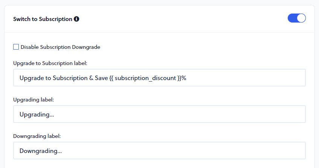Click the subscription_discount variable in the upgrade field
Viewport: 319px width, 168px height.
(x=145, y=77)
